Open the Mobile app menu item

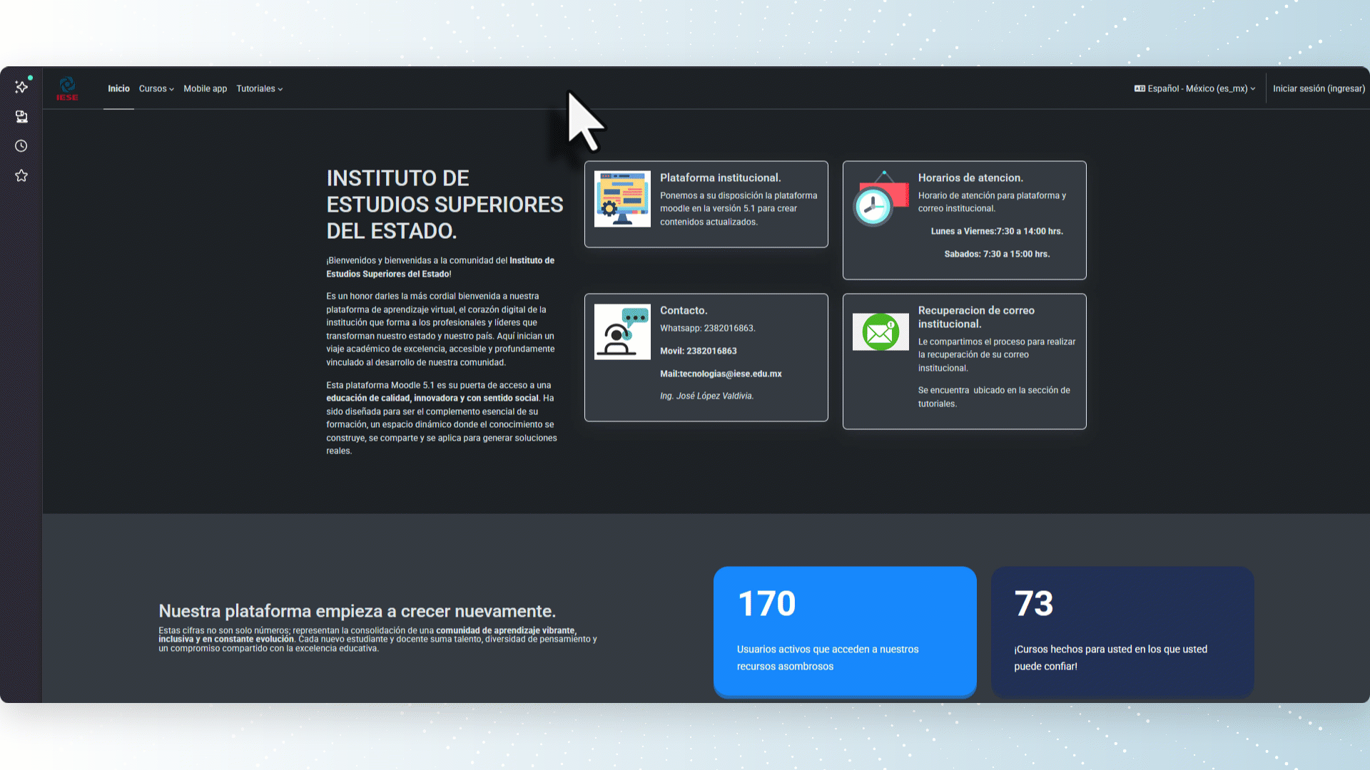[205, 88]
